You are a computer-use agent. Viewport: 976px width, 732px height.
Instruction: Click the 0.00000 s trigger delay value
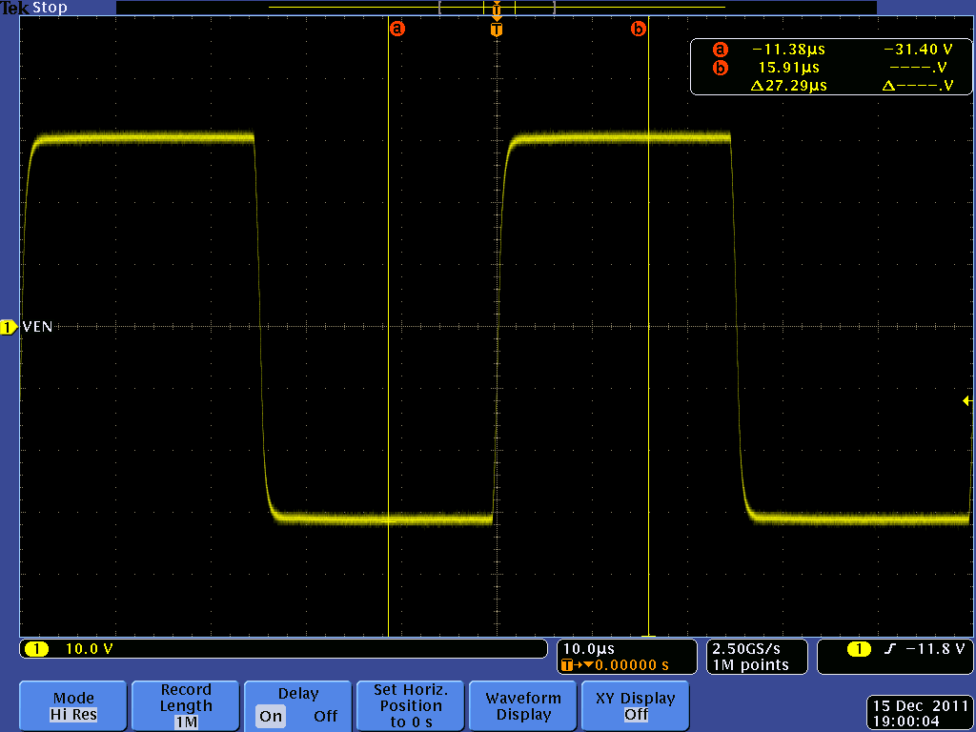click(x=632, y=665)
